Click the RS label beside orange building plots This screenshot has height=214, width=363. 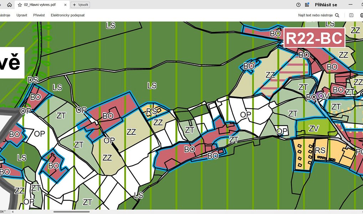320,151
